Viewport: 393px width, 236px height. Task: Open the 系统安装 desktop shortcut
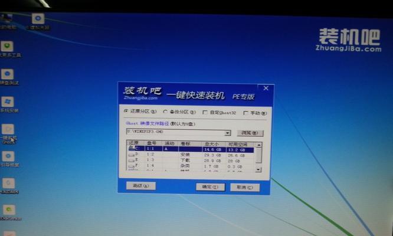(8, 102)
